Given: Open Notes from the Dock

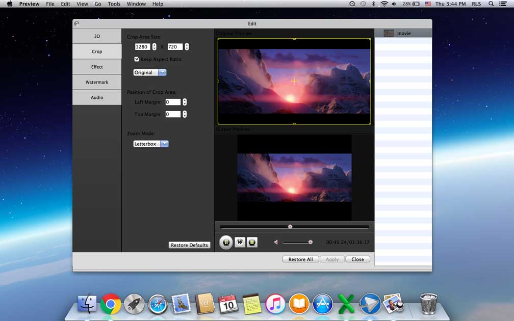Looking at the screenshot, I should [x=252, y=304].
